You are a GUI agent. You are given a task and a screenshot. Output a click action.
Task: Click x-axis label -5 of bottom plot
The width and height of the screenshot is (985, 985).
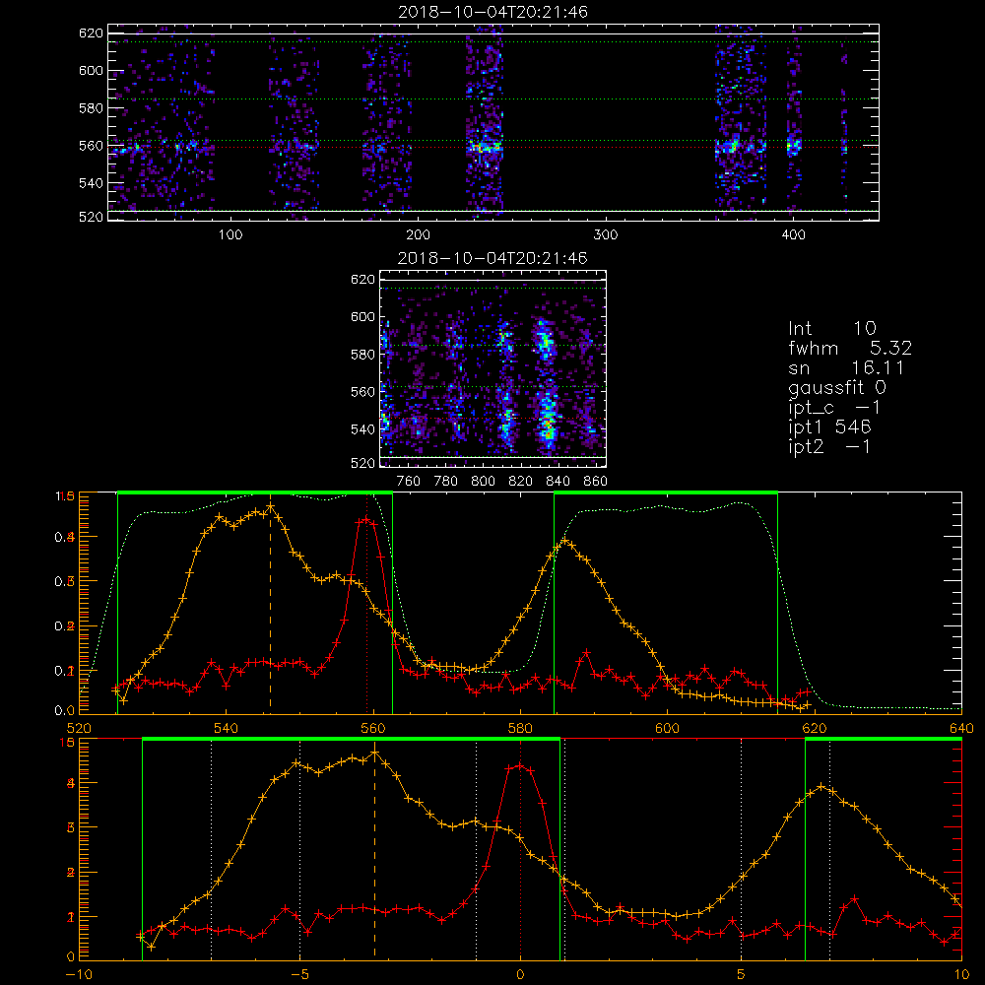click(x=299, y=975)
